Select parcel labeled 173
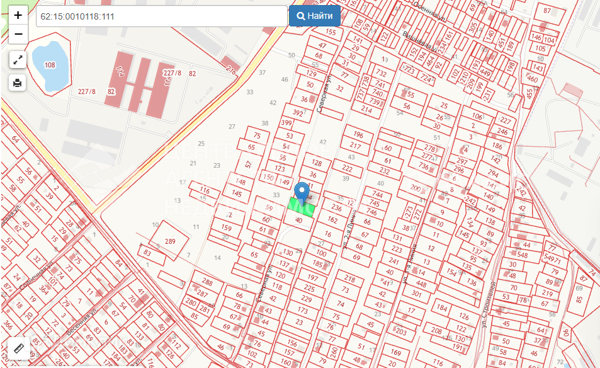 302,310
